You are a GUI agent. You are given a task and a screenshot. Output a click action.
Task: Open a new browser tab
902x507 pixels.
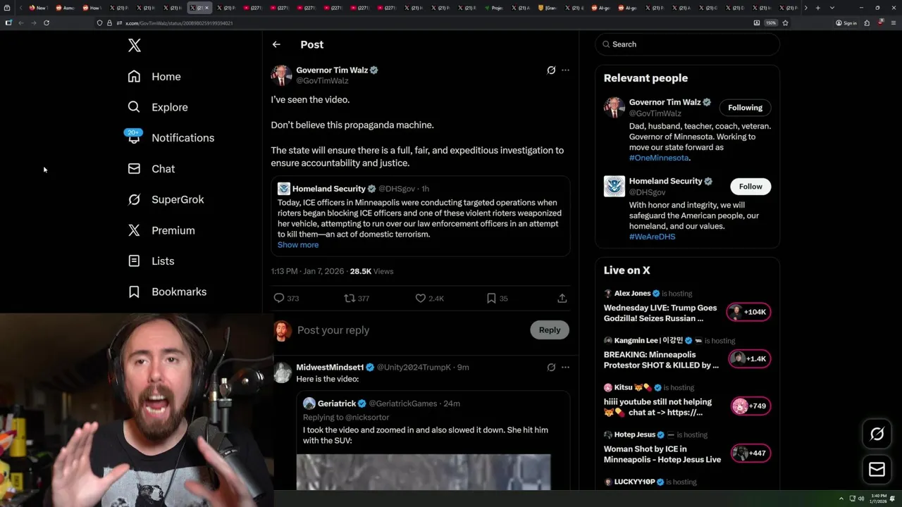pyautogui.click(x=817, y=8)
